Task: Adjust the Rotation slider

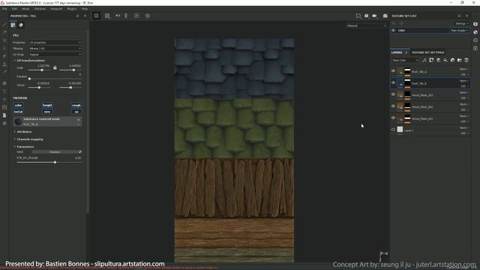Action: point(55,79)
